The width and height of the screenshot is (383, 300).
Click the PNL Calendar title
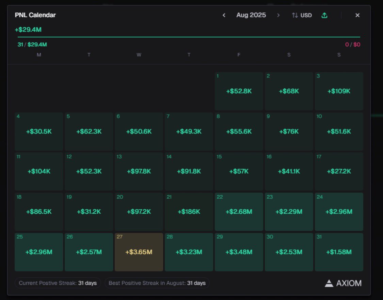click(x=35, y=15)
